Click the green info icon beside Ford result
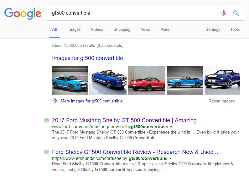This screenshot has width=249, height=181. point(47,120)
